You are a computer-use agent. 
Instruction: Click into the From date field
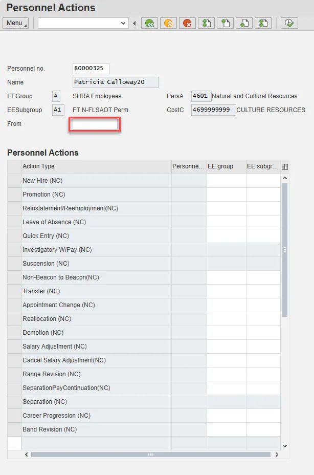pos(95,124)
